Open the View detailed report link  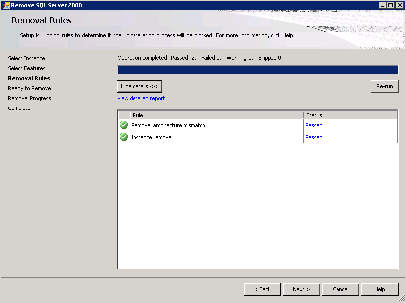click(x=141, y=98)
